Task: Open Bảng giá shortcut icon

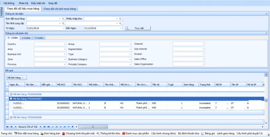Action: (202, 133)
